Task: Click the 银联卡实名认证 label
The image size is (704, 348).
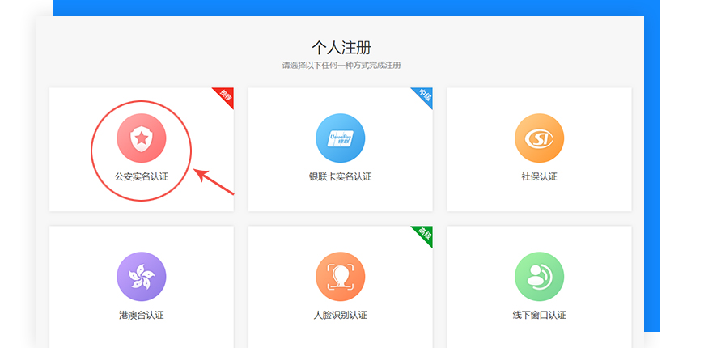Action: [x=340, y=176]
